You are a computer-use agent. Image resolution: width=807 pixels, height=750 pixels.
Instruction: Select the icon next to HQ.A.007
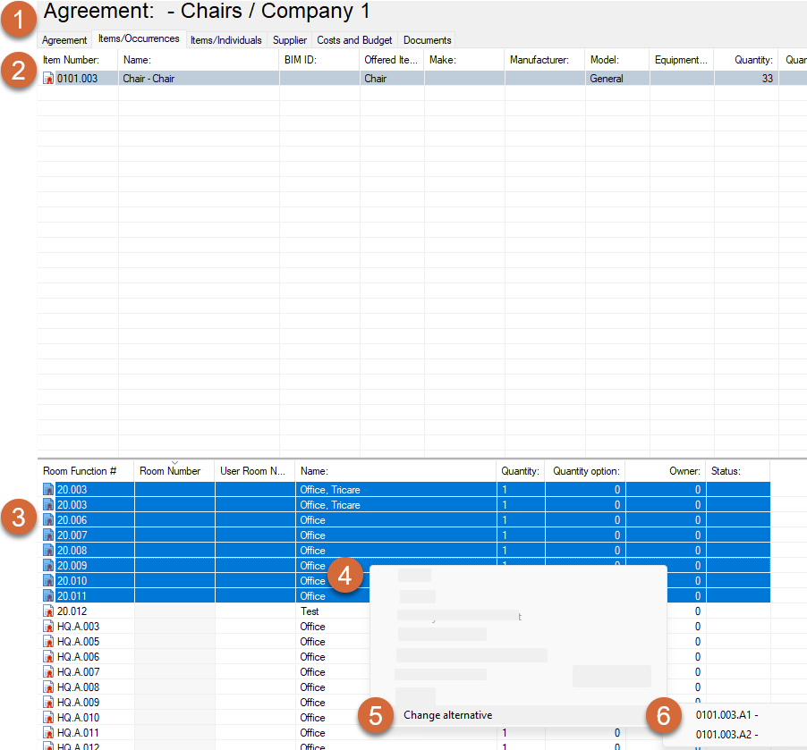coord(48,672)
